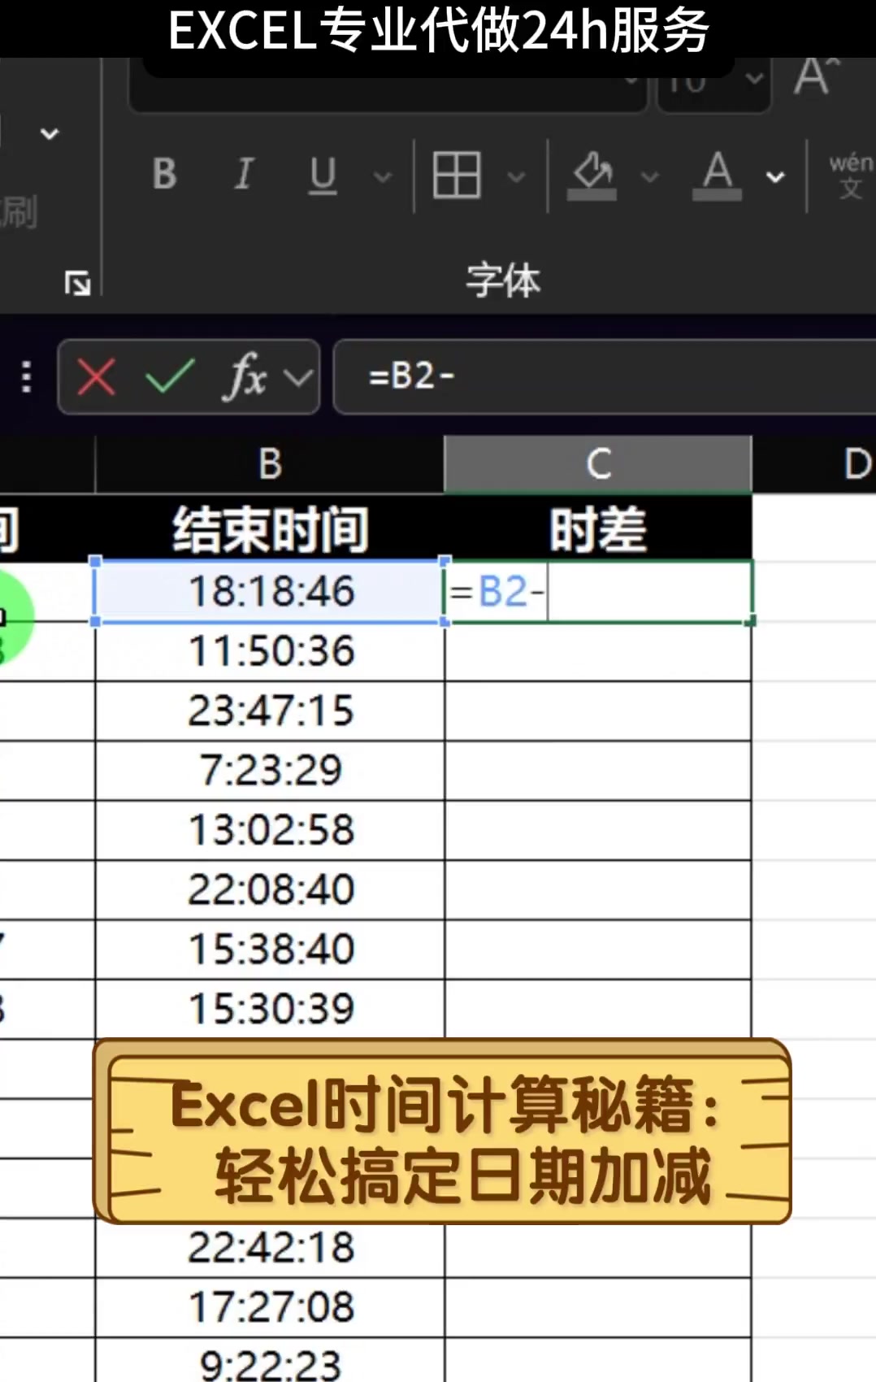Open the font size dropdown arrow
The height and width of the screenshot is (1382, 876).
(755, 79)
